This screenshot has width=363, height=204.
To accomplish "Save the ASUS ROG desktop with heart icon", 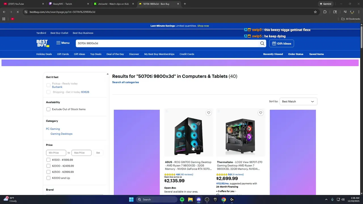I will pos(209,113).
